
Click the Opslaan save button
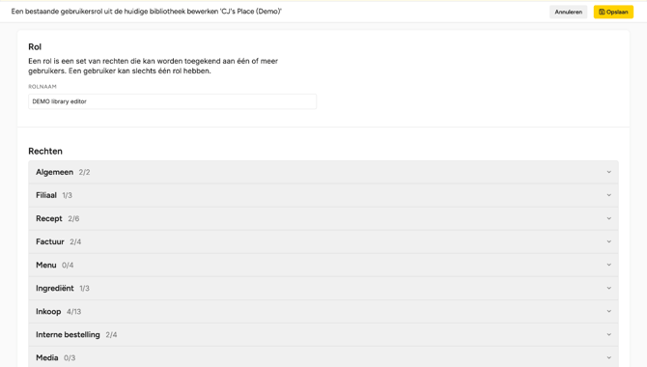tap(613, 12)
